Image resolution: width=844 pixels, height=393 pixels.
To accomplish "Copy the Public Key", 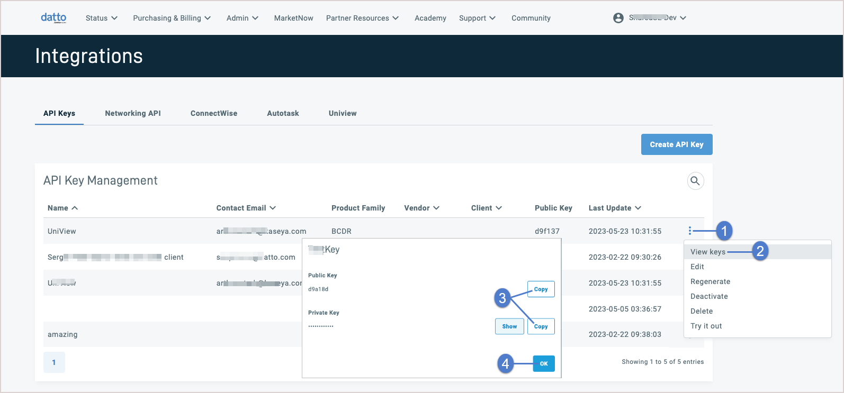I will (x=541, y=289).
